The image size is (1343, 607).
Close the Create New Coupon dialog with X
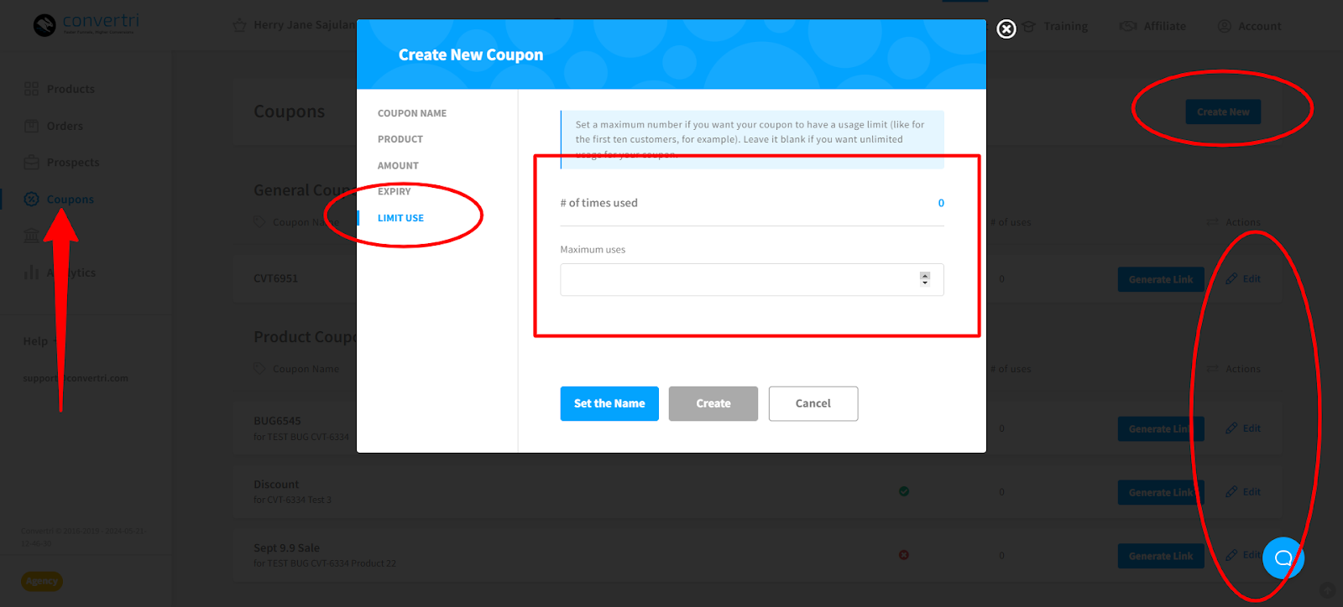pos(1006,29)
